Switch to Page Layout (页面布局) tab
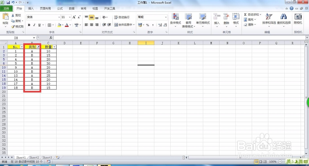Image resolution: width=309 pixels, height=166 pixels. 45,8
